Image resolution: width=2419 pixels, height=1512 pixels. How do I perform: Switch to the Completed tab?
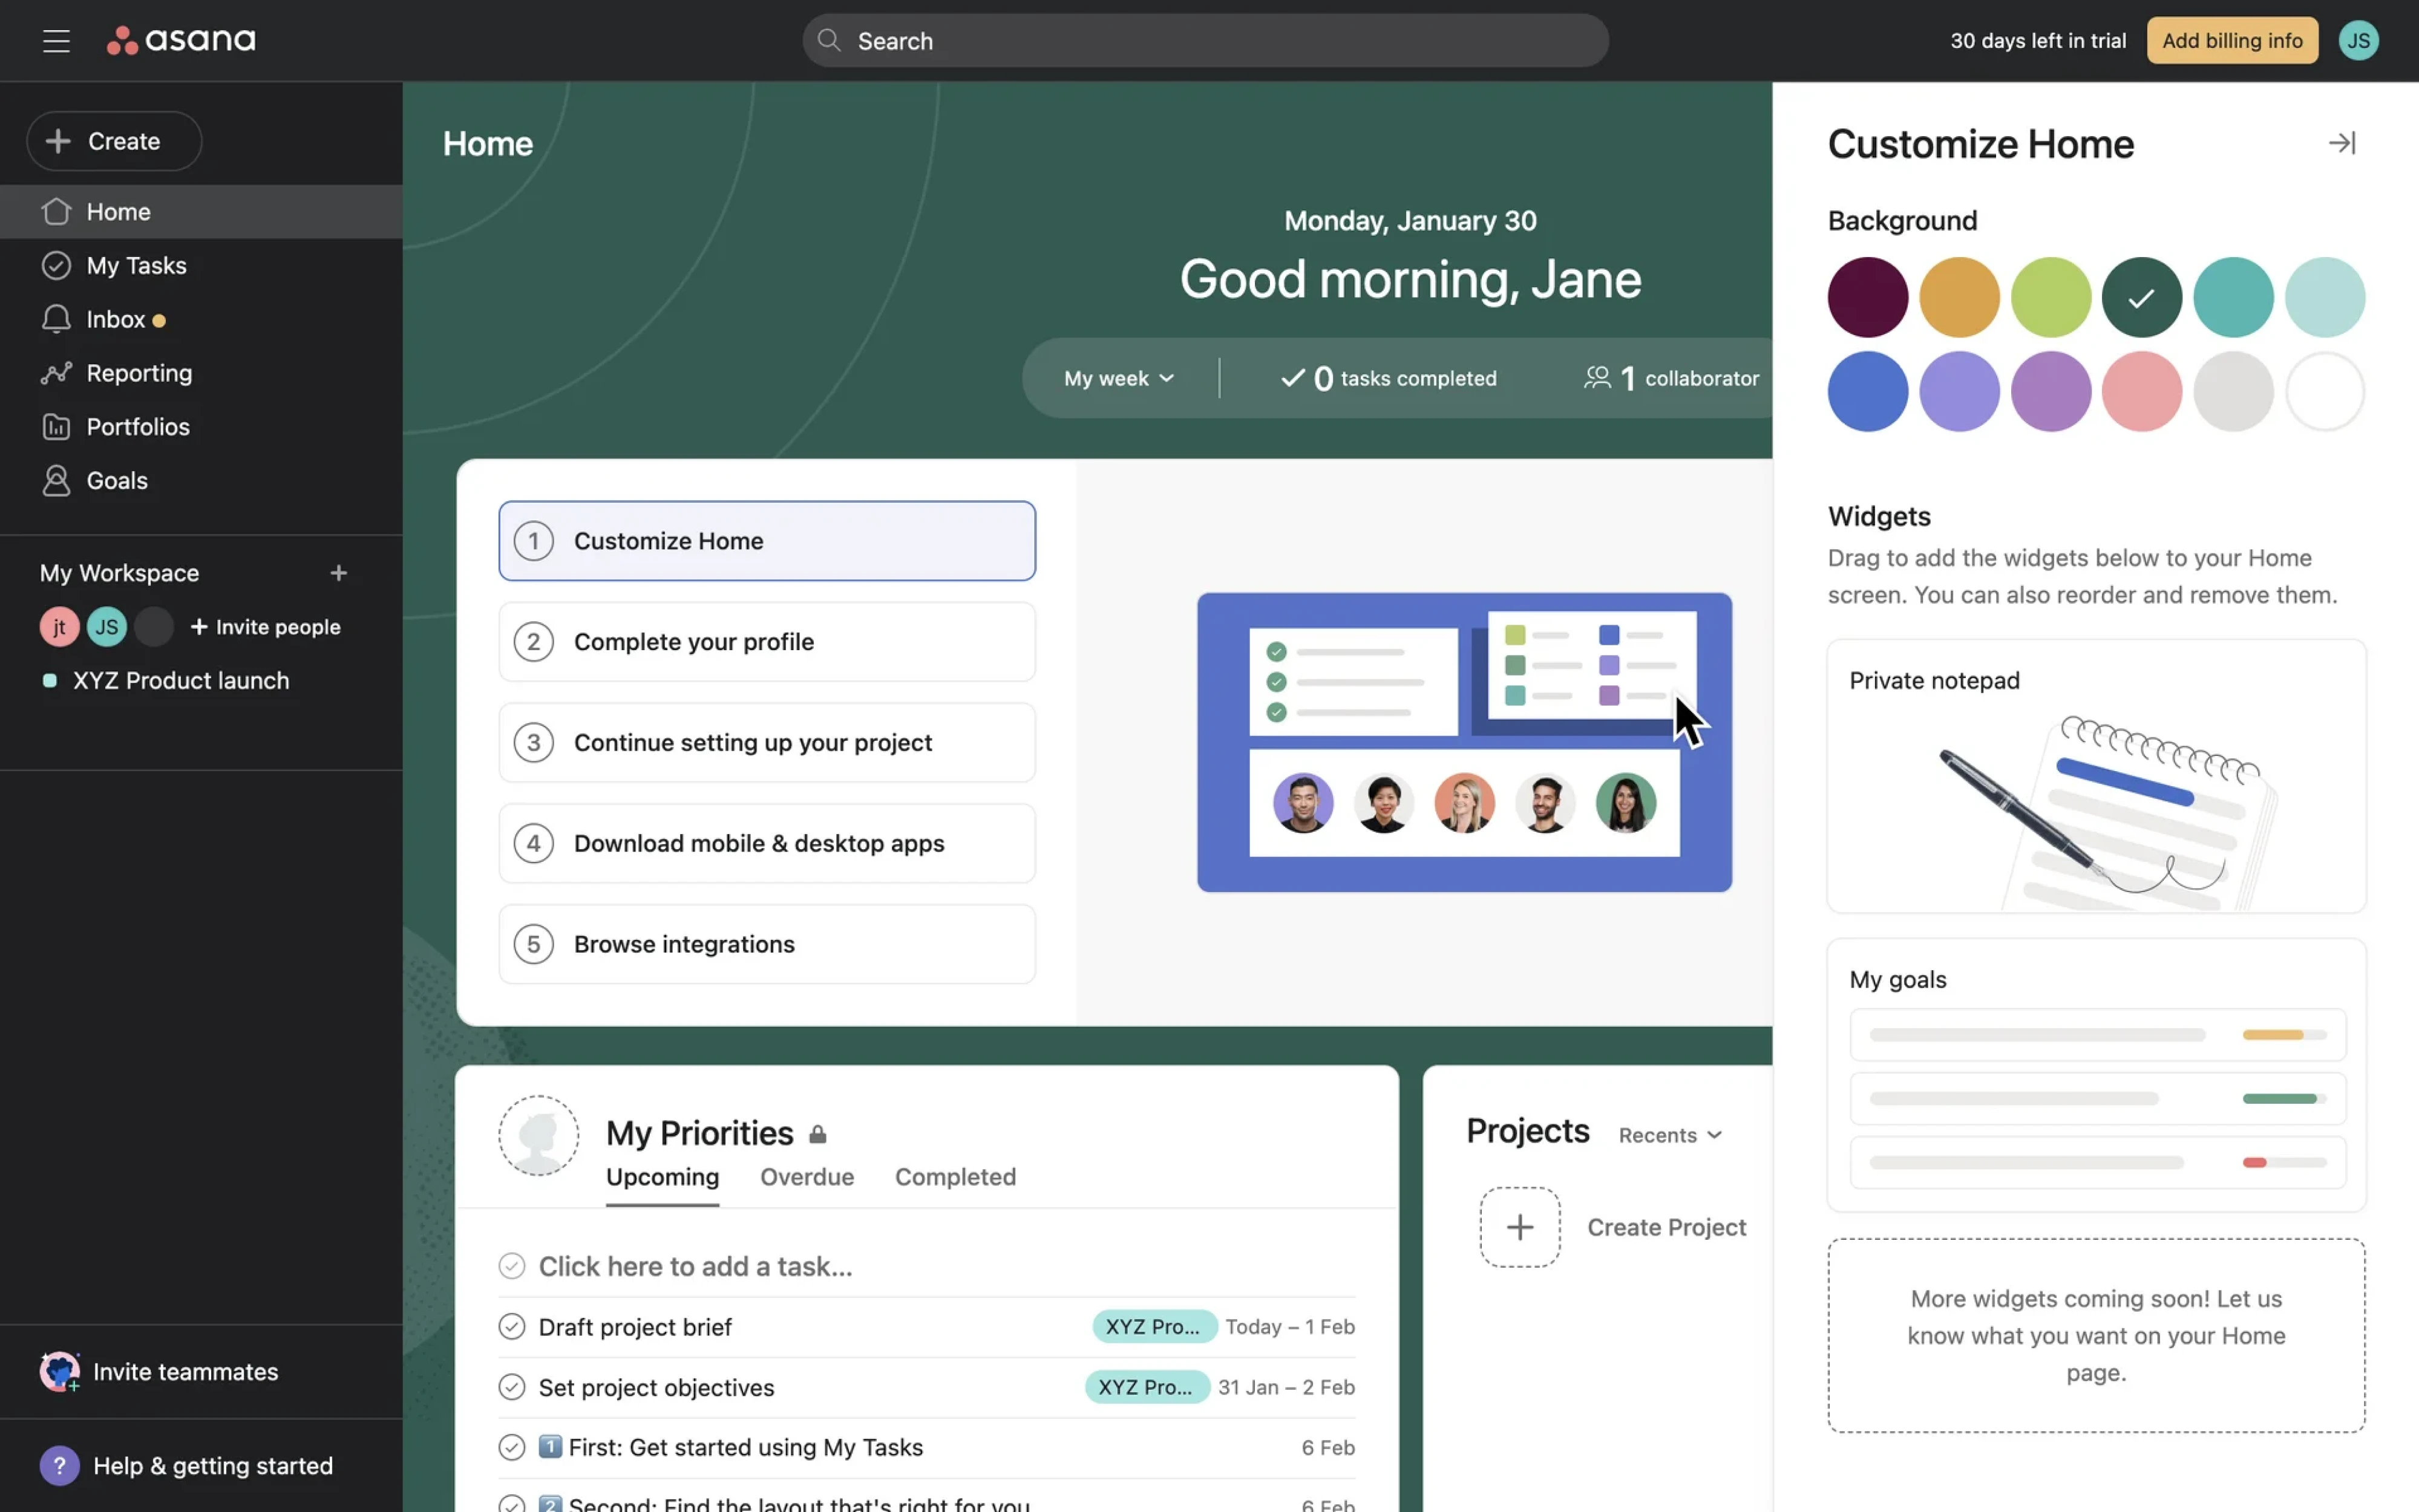click(x=954, y=1177)
